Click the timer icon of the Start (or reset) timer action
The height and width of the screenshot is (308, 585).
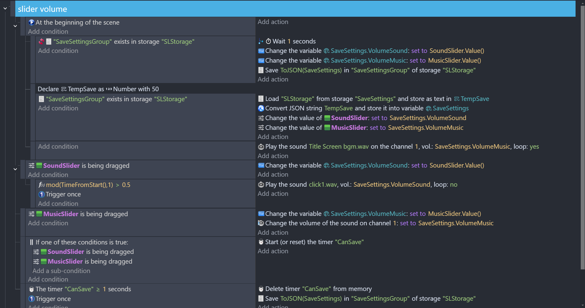261,242
